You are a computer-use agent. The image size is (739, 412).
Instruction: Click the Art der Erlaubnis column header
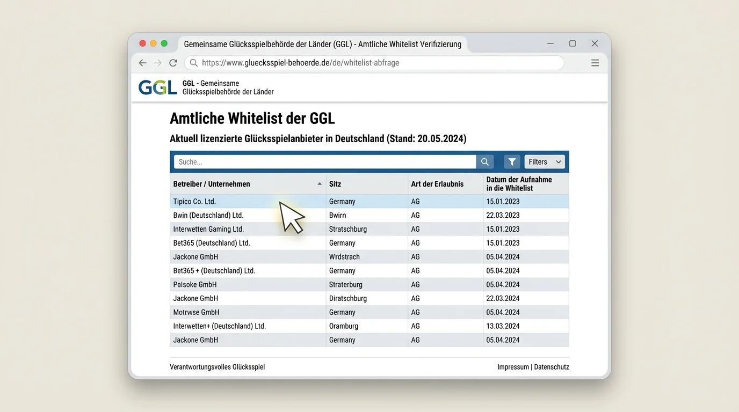(446, 184)
